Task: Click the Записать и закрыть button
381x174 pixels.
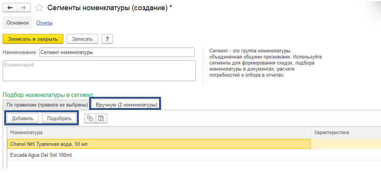Action: pyautogui.click(x=33, y=39)
